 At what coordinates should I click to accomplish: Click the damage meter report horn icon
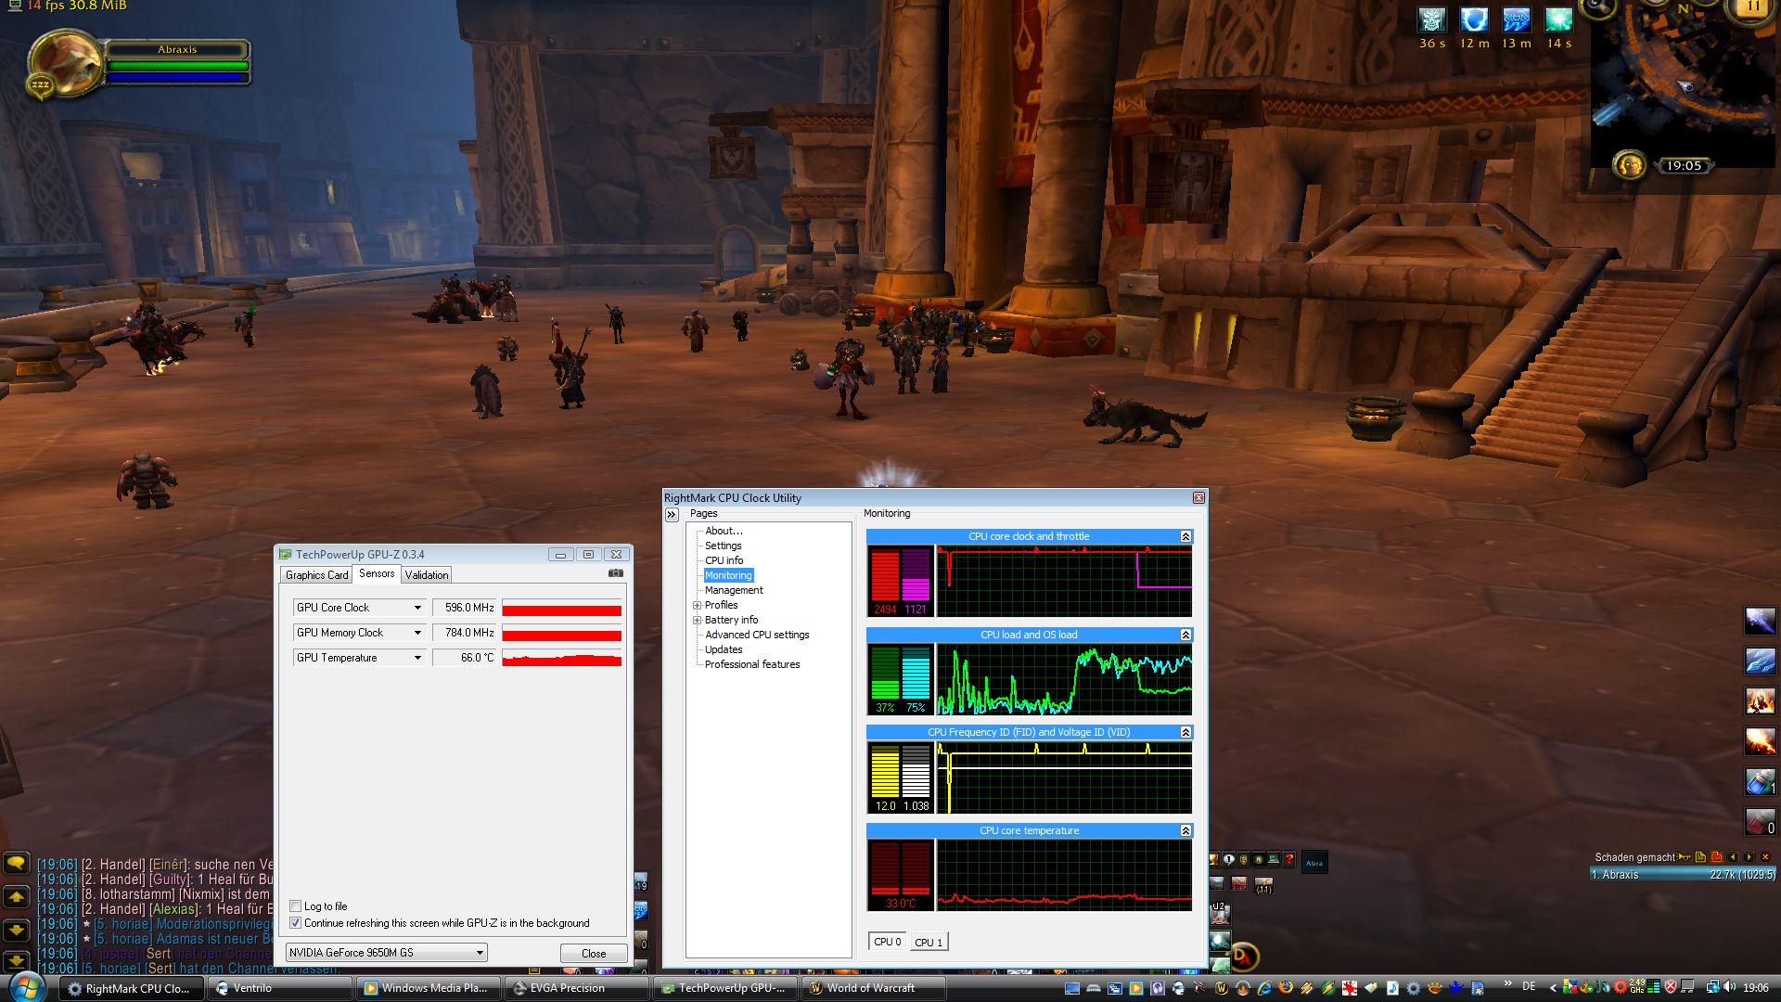[x=1683, y=857]
